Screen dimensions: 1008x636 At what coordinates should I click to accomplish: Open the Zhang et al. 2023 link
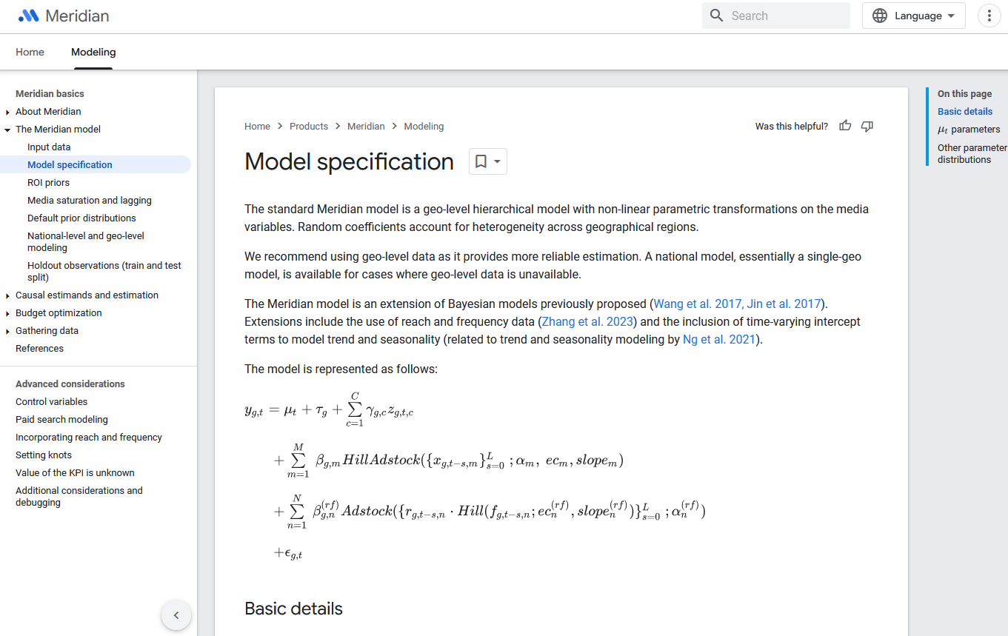tap(589, 321)
